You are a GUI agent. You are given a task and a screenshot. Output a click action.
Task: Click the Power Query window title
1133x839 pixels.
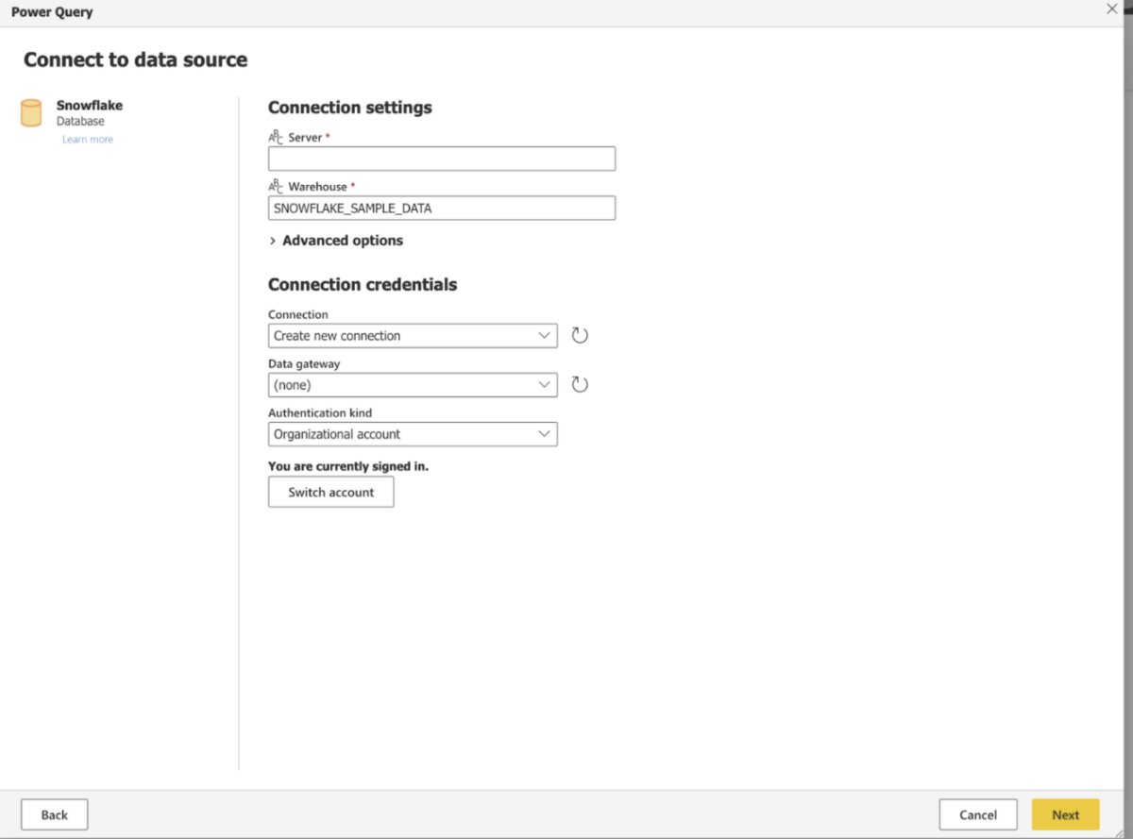coord(52,12)
